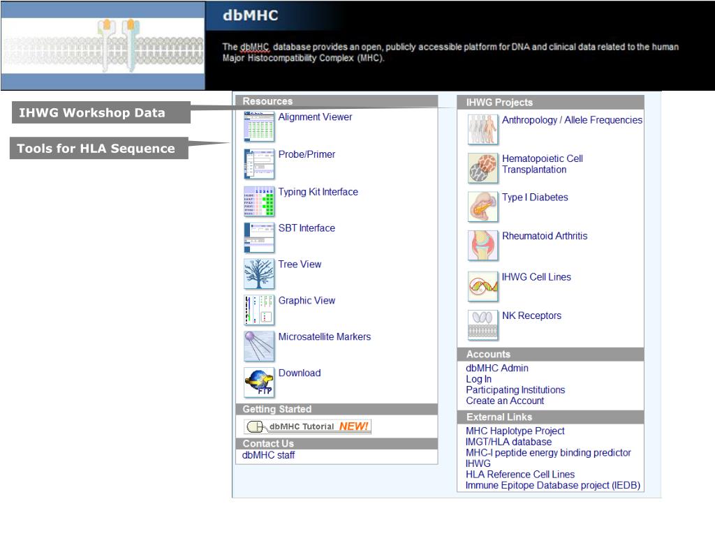
Task: Click the Resources section header
Action: (337, 101)
